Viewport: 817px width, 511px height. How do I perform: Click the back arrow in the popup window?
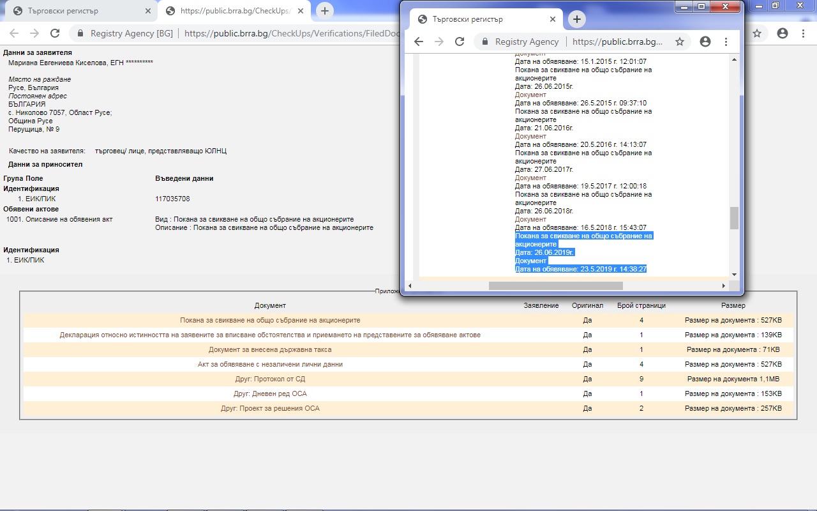tap(419, 42)
